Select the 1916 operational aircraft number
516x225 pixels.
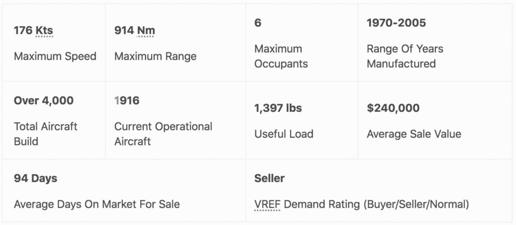(126, 101)
